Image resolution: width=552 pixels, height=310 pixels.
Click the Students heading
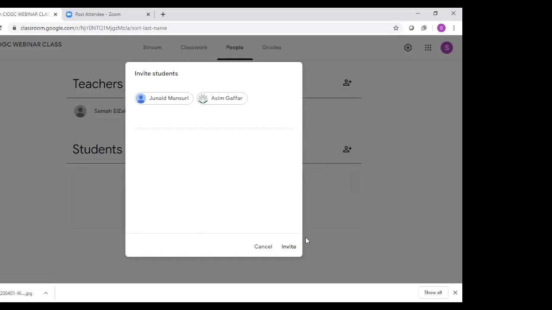[x=97, y=149]
